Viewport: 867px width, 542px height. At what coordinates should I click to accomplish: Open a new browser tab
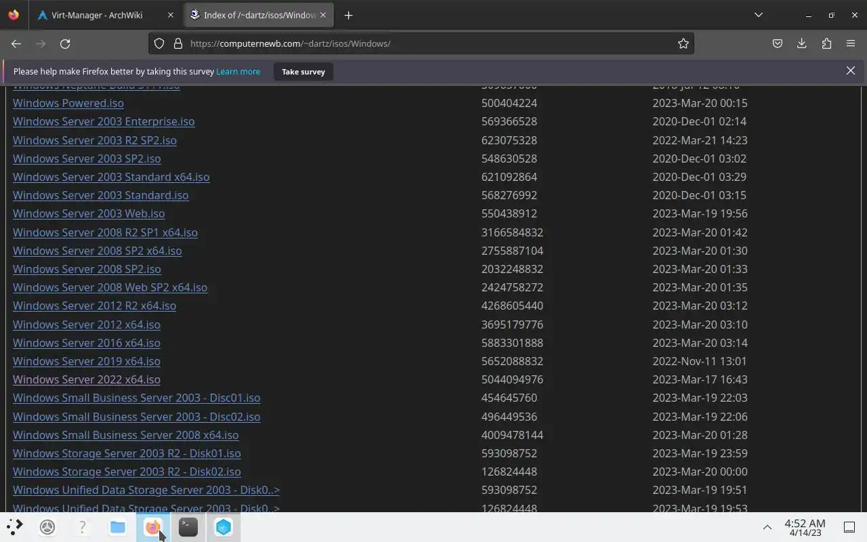tap(348, 15)
